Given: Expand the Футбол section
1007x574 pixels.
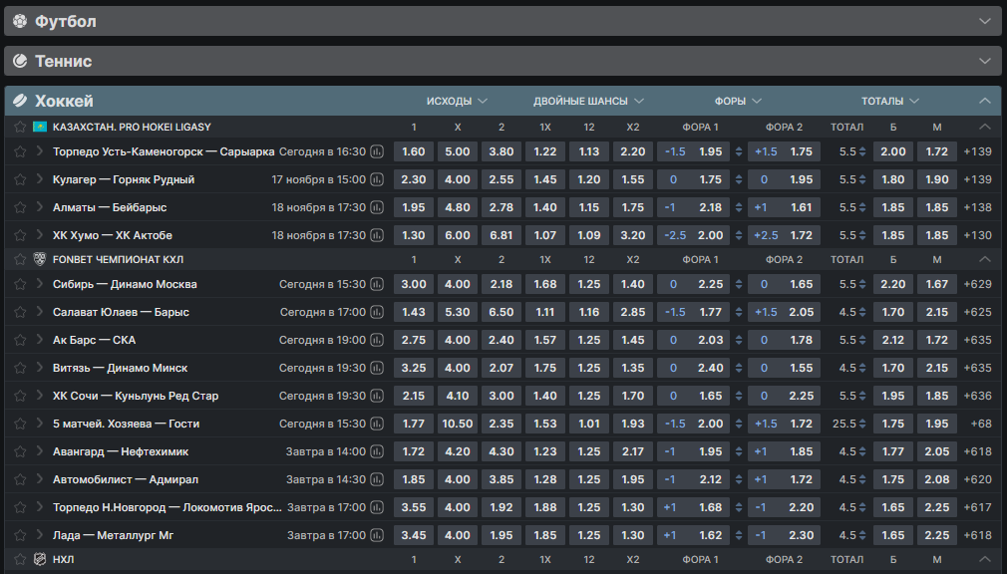Looking at the screenshot, I should coord(984,21).
